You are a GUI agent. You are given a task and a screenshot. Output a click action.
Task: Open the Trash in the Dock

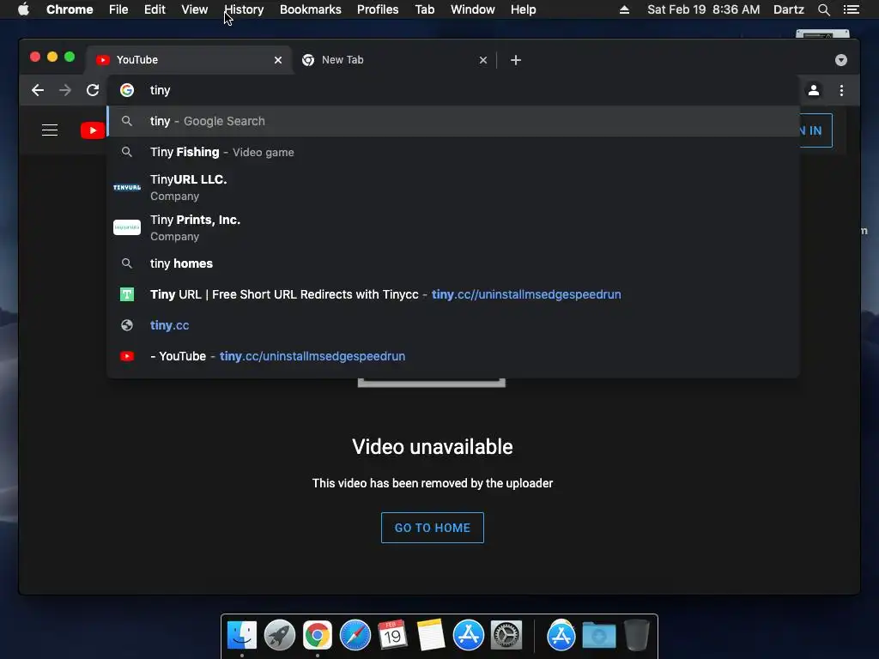[637, 635]
